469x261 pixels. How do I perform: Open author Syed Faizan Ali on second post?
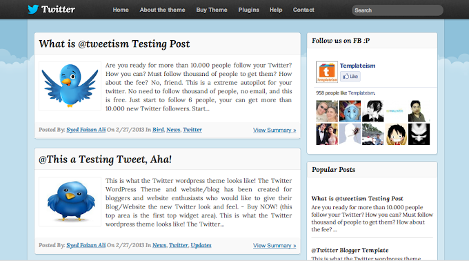(x=86, y=245)
